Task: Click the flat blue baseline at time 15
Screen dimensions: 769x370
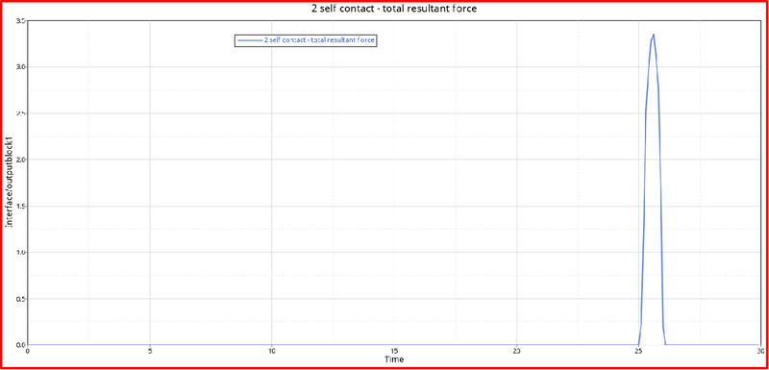Action: [394, 344]
